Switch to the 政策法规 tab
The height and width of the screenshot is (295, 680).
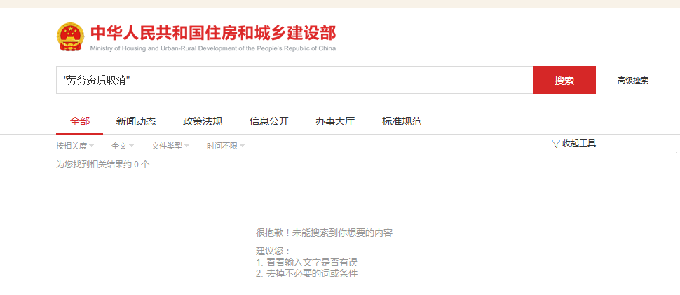click(x=203, y=121)
